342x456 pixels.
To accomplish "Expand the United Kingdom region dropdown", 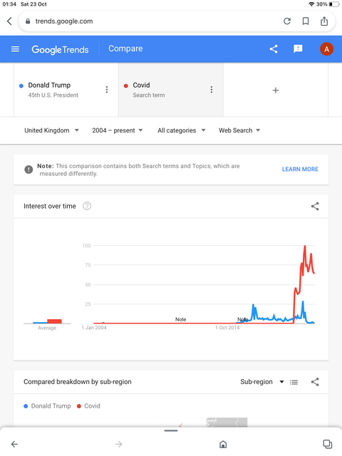I will 51,130.
